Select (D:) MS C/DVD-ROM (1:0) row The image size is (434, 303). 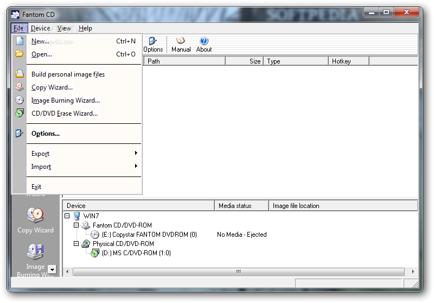(x=136, y=253)
